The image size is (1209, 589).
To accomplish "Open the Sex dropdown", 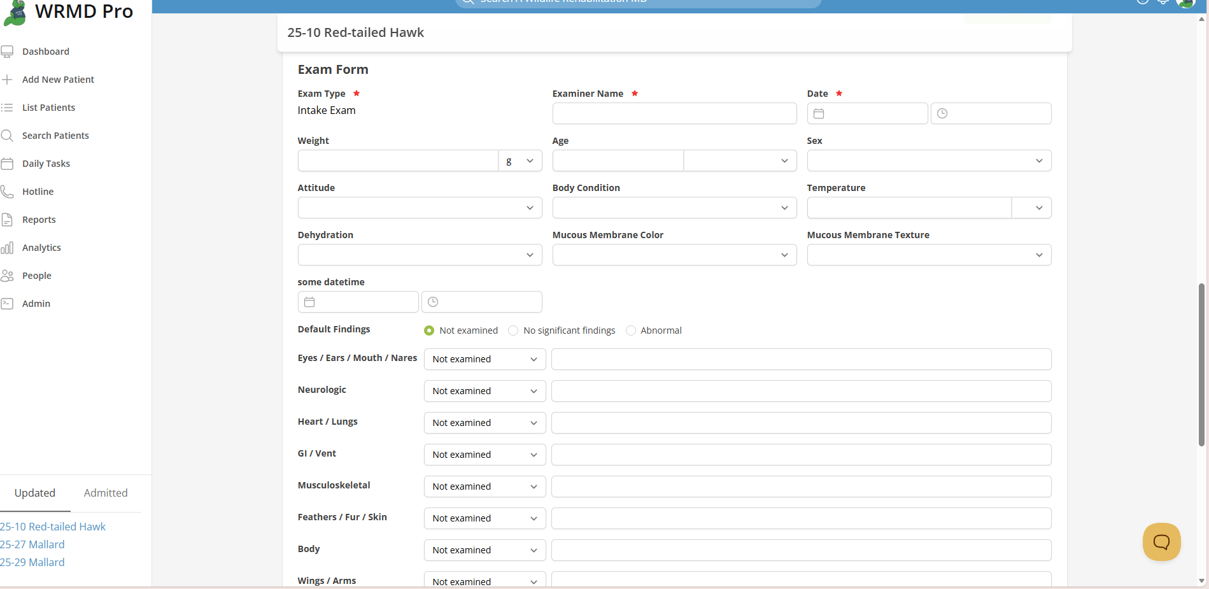I will [x=929, y=160].
